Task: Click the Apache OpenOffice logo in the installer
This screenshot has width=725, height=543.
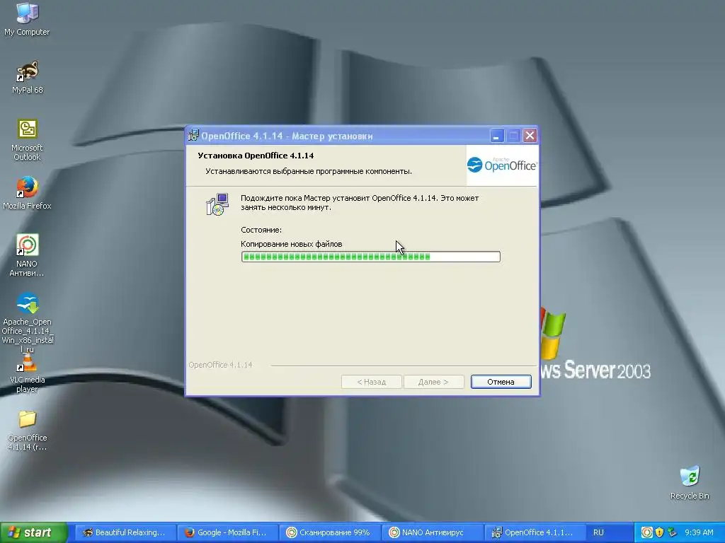Action: click(x=502, y=165)
